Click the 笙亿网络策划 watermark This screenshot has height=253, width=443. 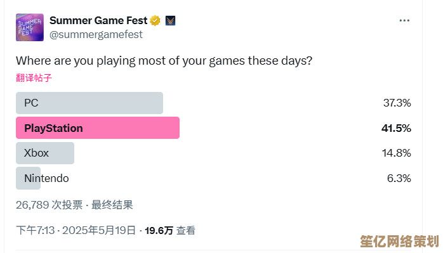pyautogui.click(x=399, y=242)
